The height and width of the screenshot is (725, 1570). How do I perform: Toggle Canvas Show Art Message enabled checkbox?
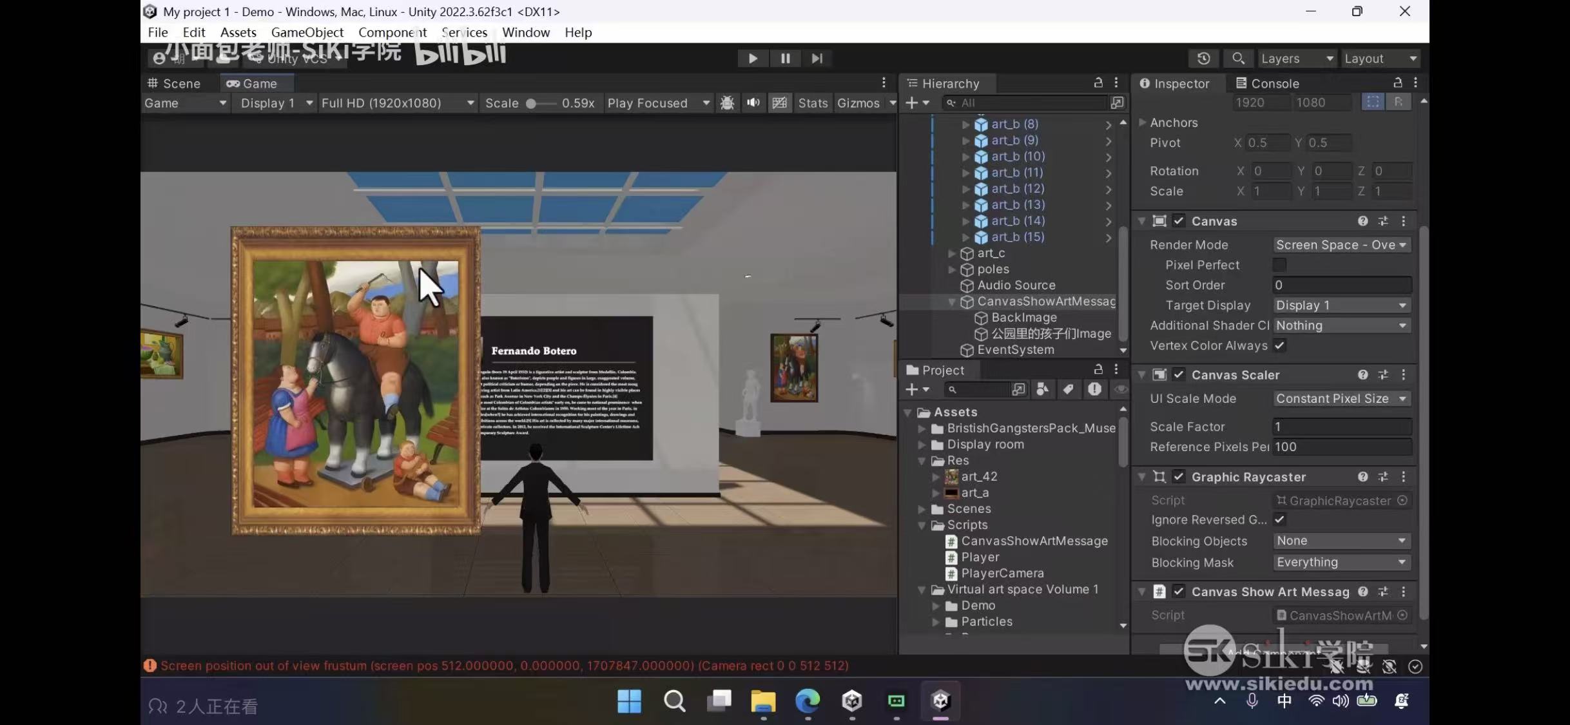pyautogui.click(x=1179, y=592)
